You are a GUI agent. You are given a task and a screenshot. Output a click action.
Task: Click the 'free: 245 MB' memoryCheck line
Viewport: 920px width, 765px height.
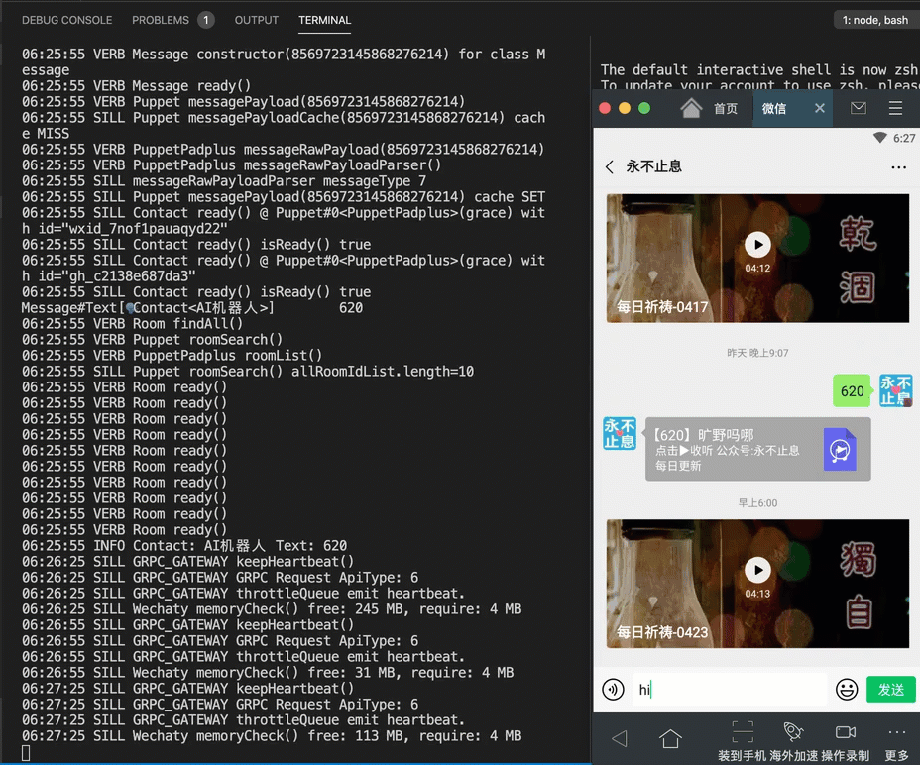pos(272,609)
